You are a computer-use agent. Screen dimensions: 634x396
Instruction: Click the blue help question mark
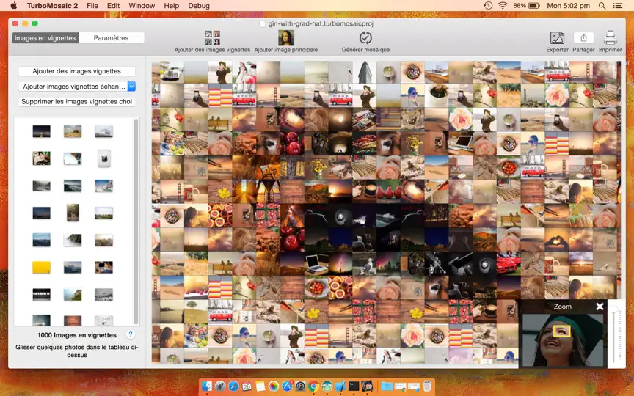(x=130, y=334)
